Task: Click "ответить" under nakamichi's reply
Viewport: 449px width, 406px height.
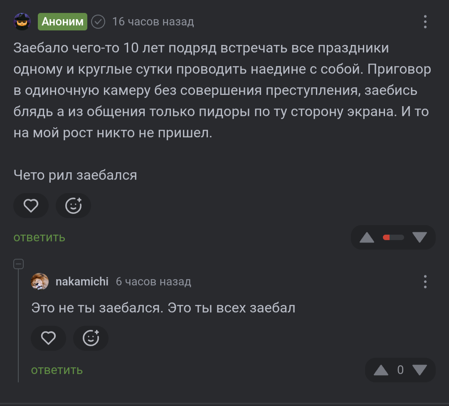Action: pyautogui.click(x=57, y=370)
